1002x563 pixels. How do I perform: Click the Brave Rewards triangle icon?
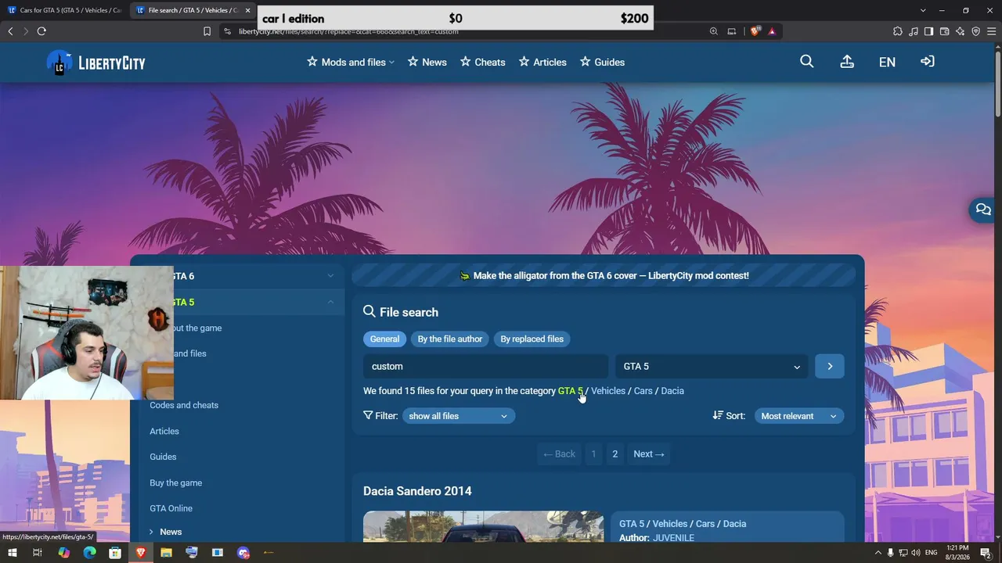coord(772,31)
